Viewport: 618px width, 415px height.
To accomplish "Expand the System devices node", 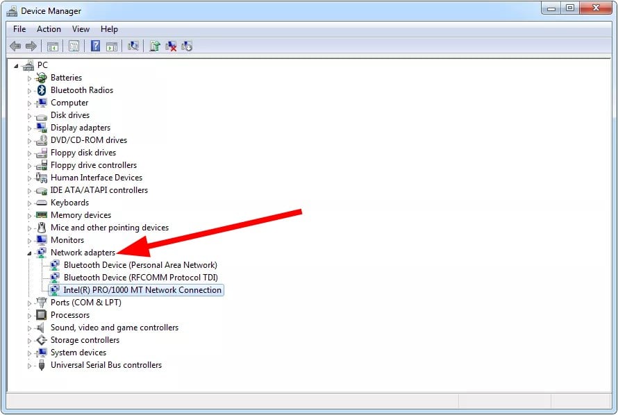I will point(29,353).
